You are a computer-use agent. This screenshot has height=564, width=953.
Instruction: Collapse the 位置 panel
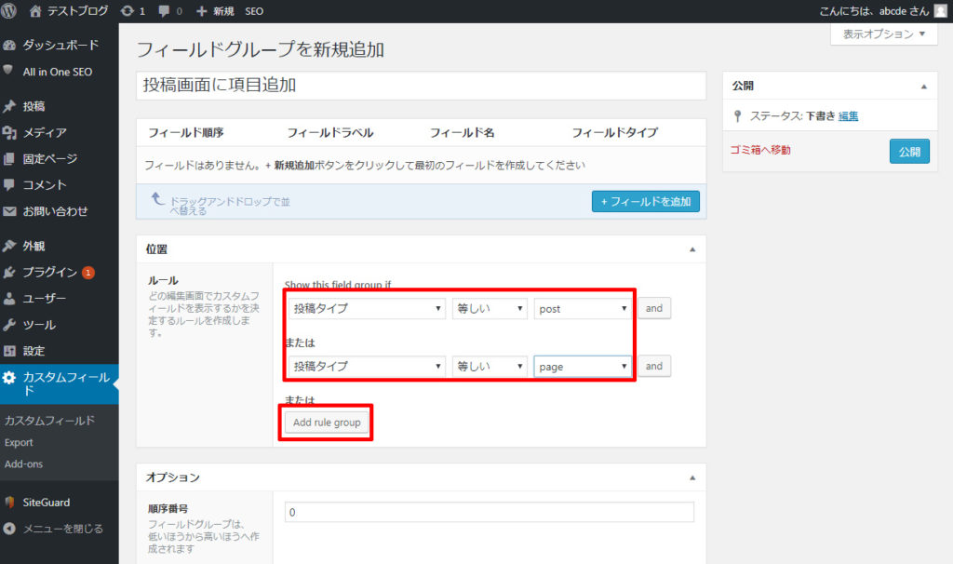click(691, 249)
